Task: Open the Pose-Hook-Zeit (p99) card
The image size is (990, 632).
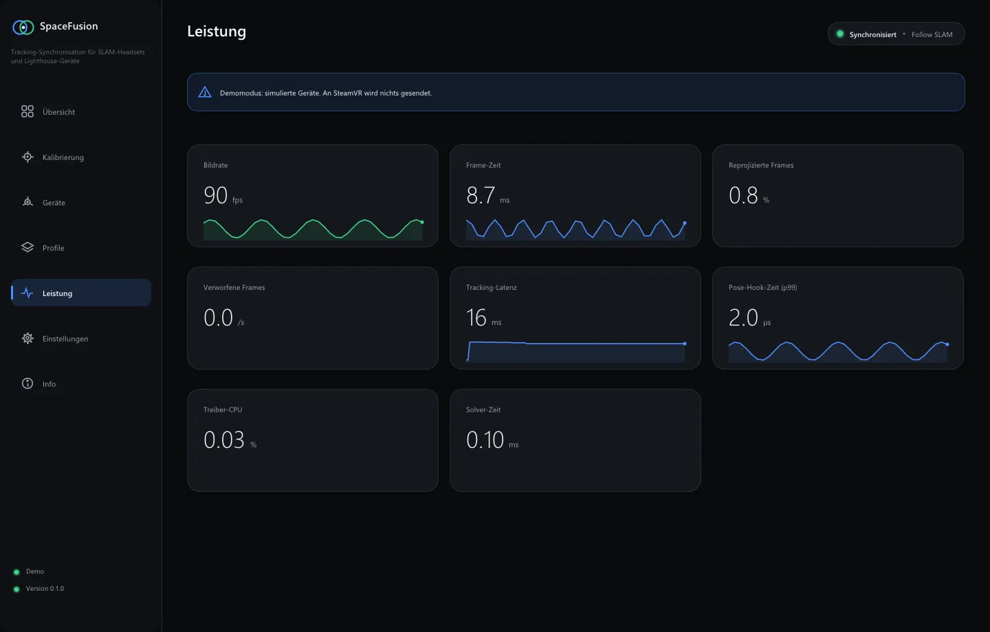Action: point(838,318)
